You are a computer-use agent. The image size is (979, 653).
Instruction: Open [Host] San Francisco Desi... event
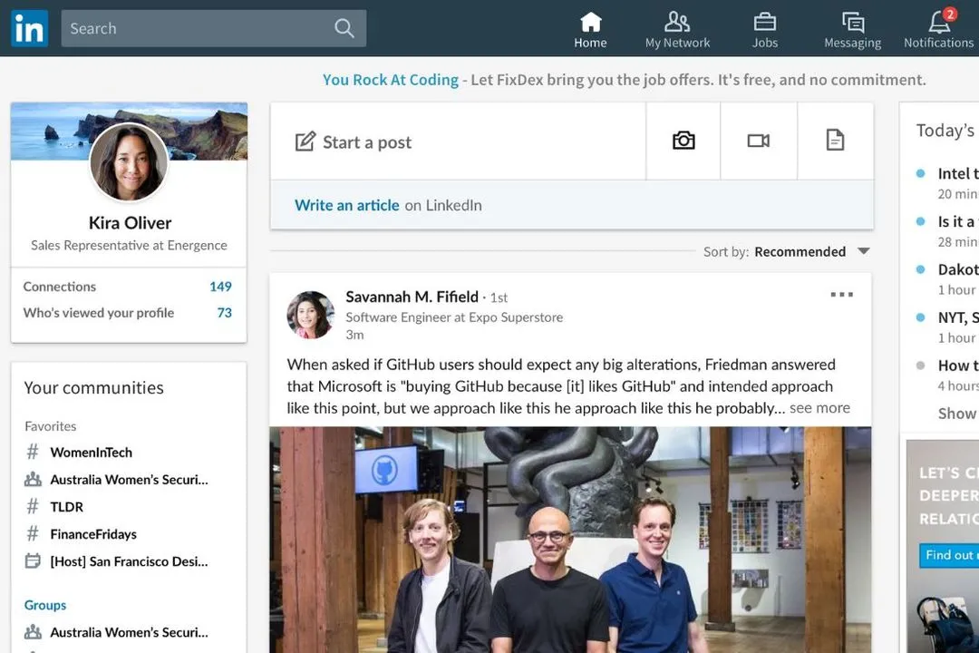[x=130, y=561]
